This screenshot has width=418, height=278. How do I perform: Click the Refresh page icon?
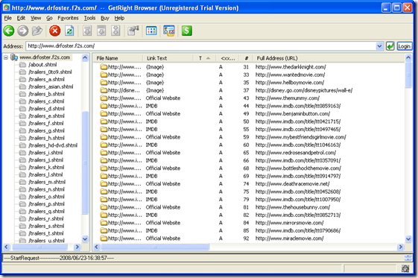tap(69, 31)
